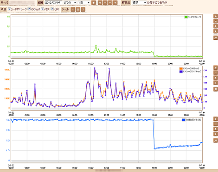The width and height of the screenshot is (218, 172).
Task: Click up arrow icon beside the memory graph
Action: [x=216, y=129]
